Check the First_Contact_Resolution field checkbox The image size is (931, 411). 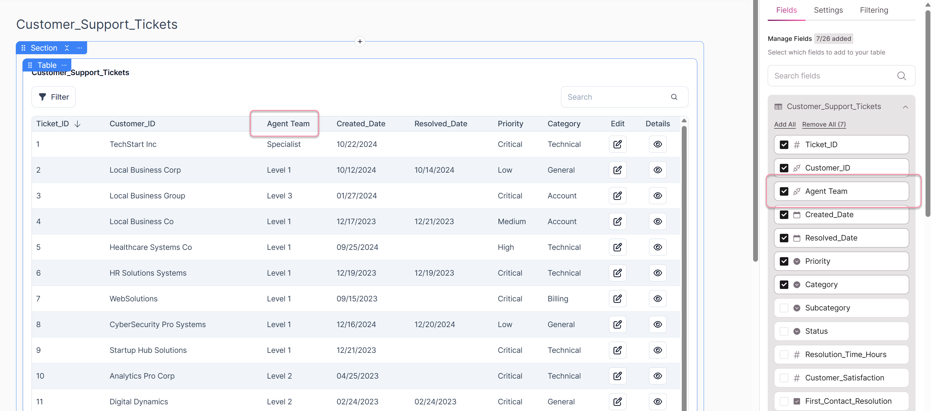coord(784,401)
